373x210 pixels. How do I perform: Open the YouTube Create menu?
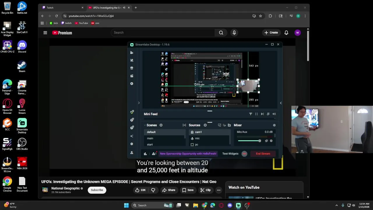click(x=271, y=33)
